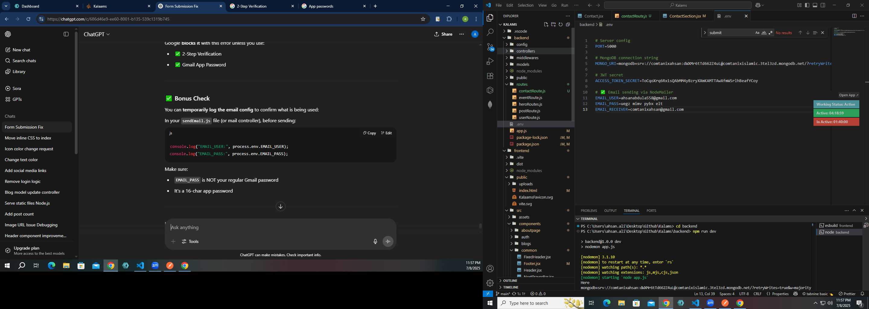
Task: Toggle Match Whole Word in find widget
Action: click(764, 33)
